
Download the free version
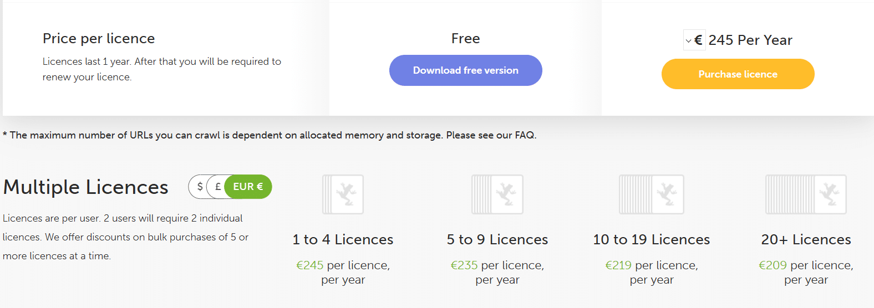(x=465, y=70)
